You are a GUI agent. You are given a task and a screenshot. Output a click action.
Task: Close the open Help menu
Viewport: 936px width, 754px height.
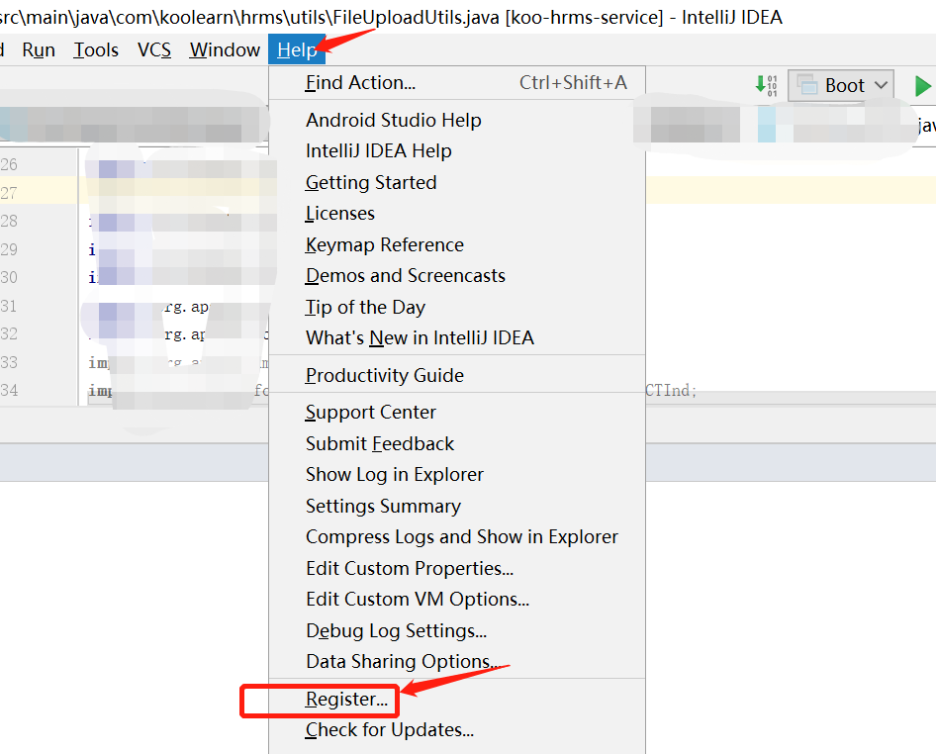[x=297, y=50]
